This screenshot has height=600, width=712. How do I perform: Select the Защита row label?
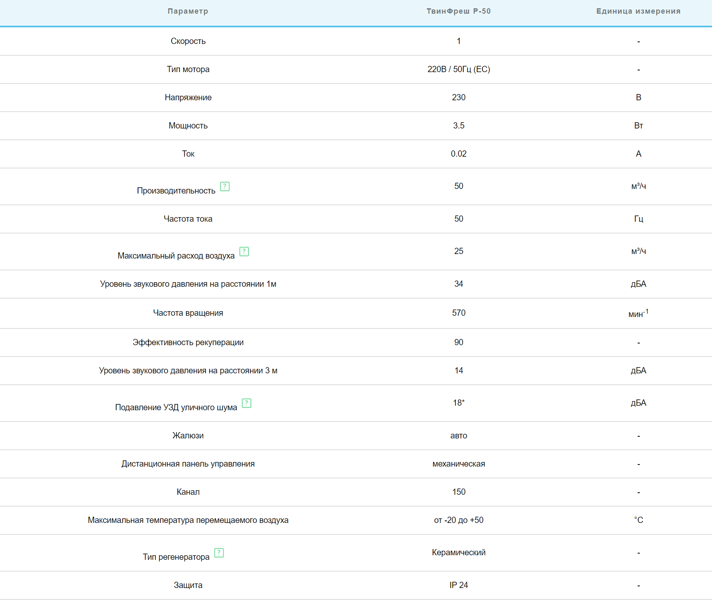point(188,585)
